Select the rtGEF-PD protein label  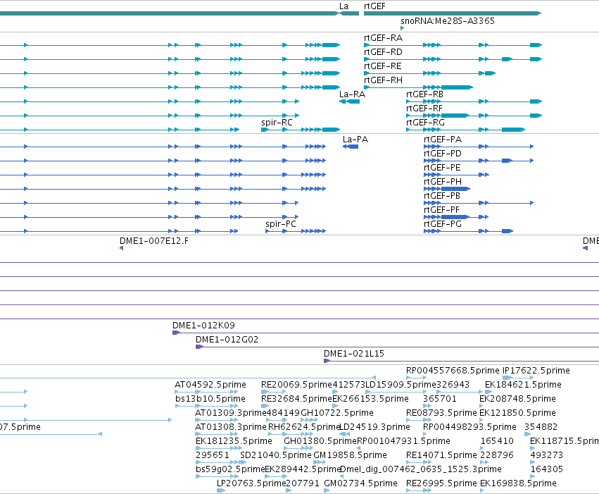click(443, 154)
